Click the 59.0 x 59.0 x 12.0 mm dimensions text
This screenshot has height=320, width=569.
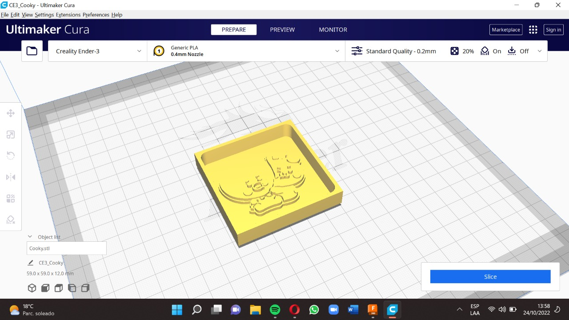(50, 273)
